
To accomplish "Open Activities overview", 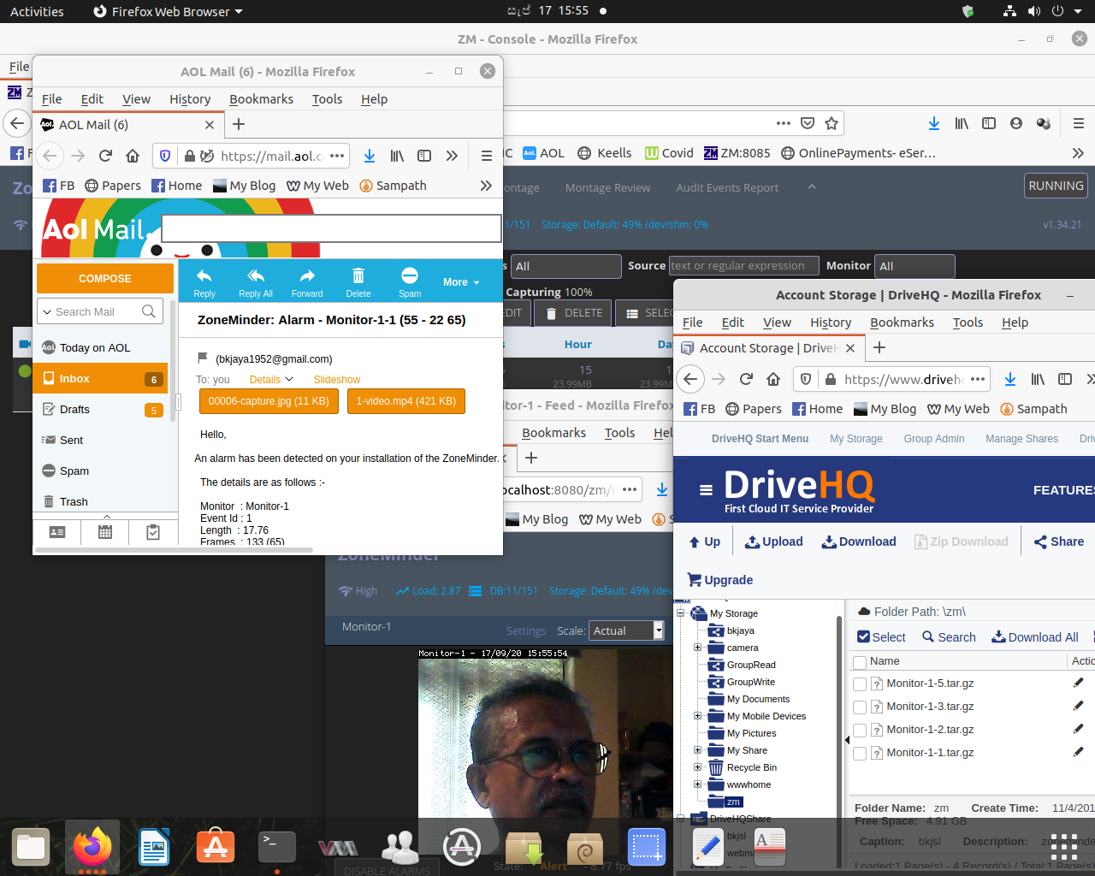I will point(37,11).
